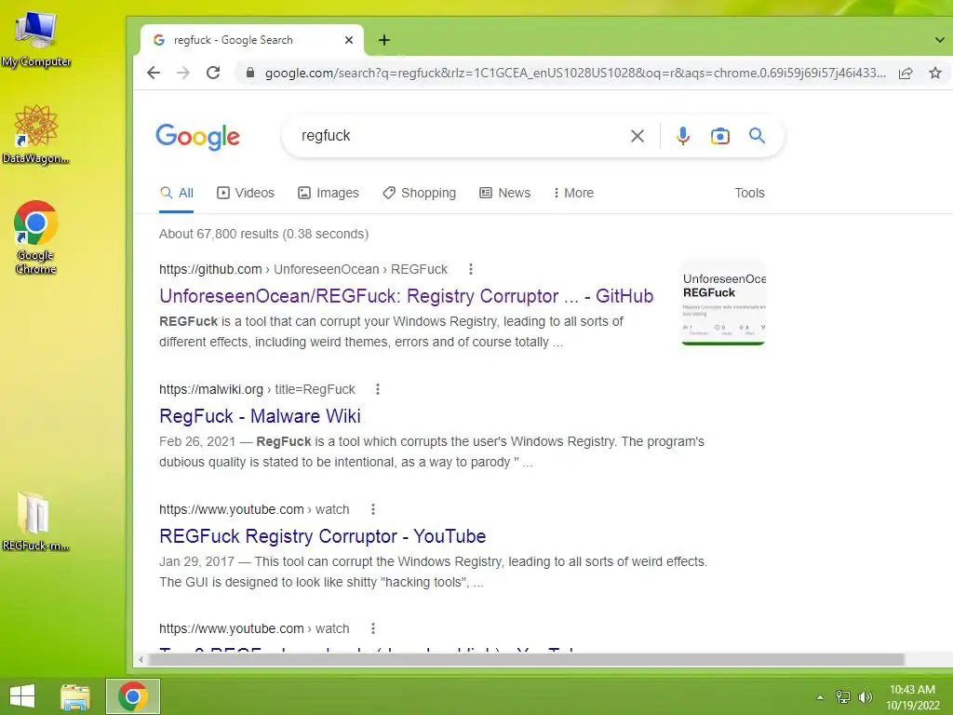Click the scrollbar left arrow
Image resolution: width=953 pixels, height=715 pixels.
coord(141,660)
